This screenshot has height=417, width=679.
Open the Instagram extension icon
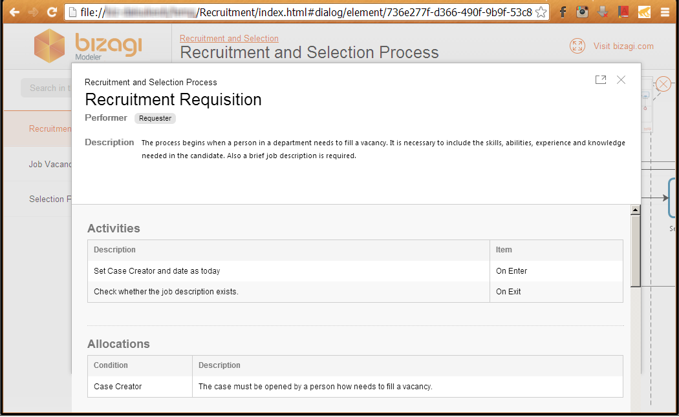pos(583,12)
